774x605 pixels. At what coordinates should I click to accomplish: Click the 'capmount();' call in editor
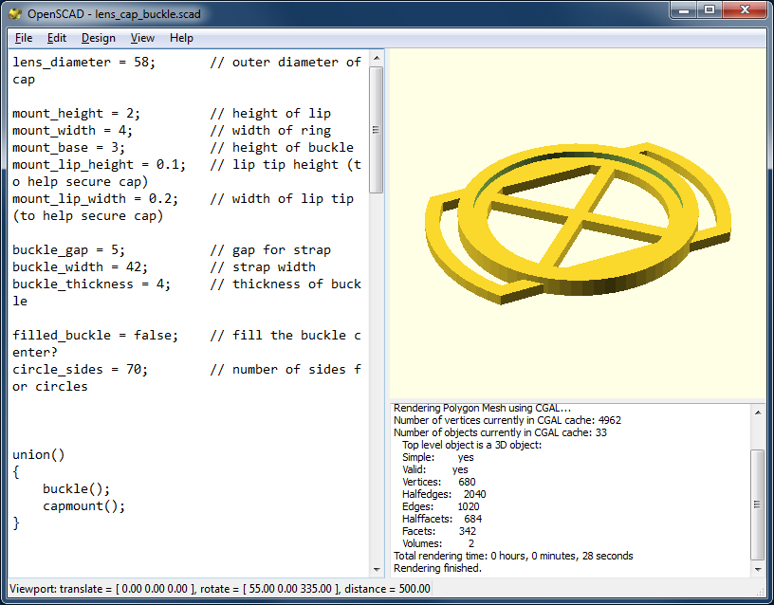tap(83, 506)
